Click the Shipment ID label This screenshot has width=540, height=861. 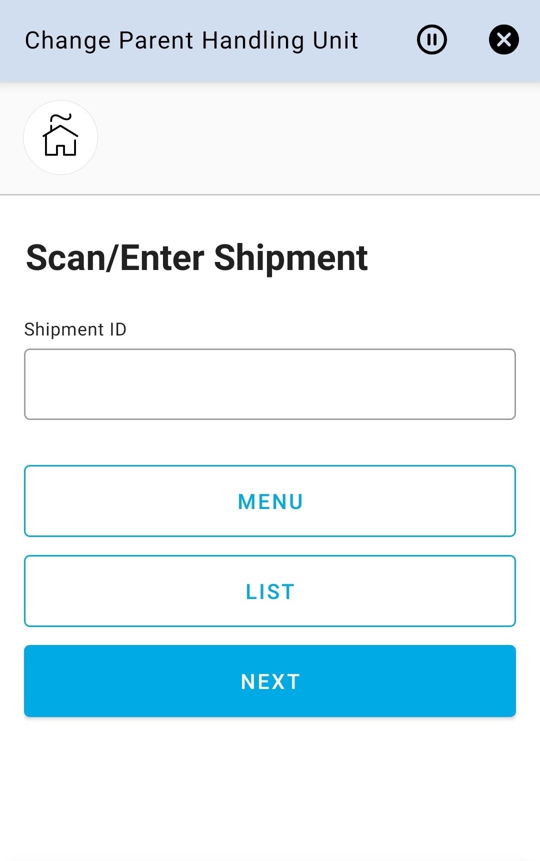(x=75, y=329)
